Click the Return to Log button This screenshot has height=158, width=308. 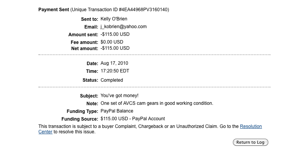[250, 142]
